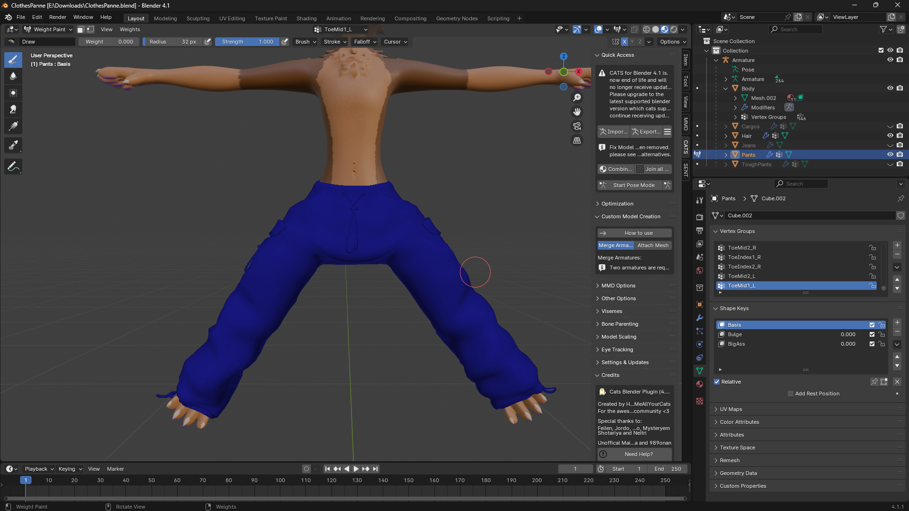Screen dimensions: 909x511
Task: Switch to the Sculpting workspace tab
Action: [198, 18]
